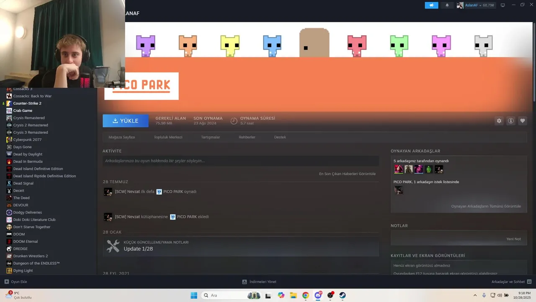Open the announcements megaphone button
This screenshot has height=302, width=536.
431,5
